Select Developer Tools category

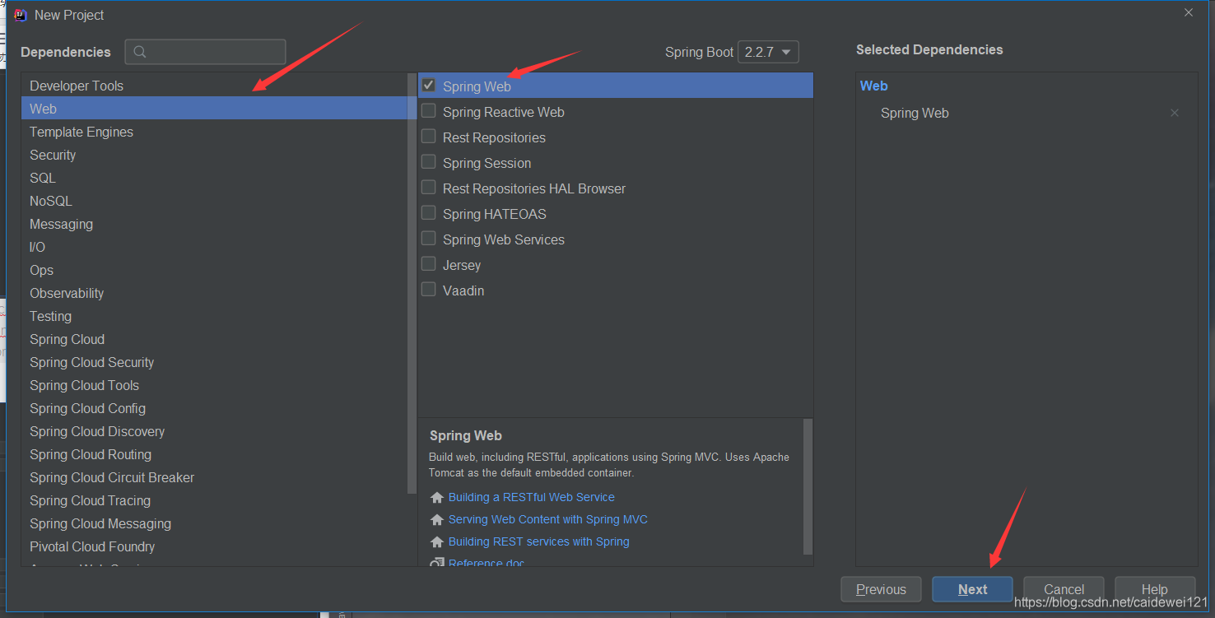214,86
